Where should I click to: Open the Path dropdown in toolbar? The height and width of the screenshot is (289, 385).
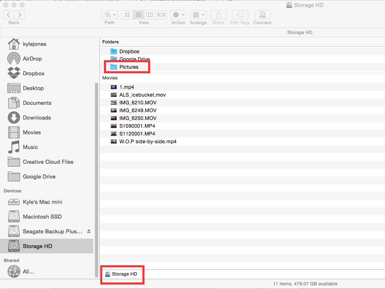click(110, 15)
